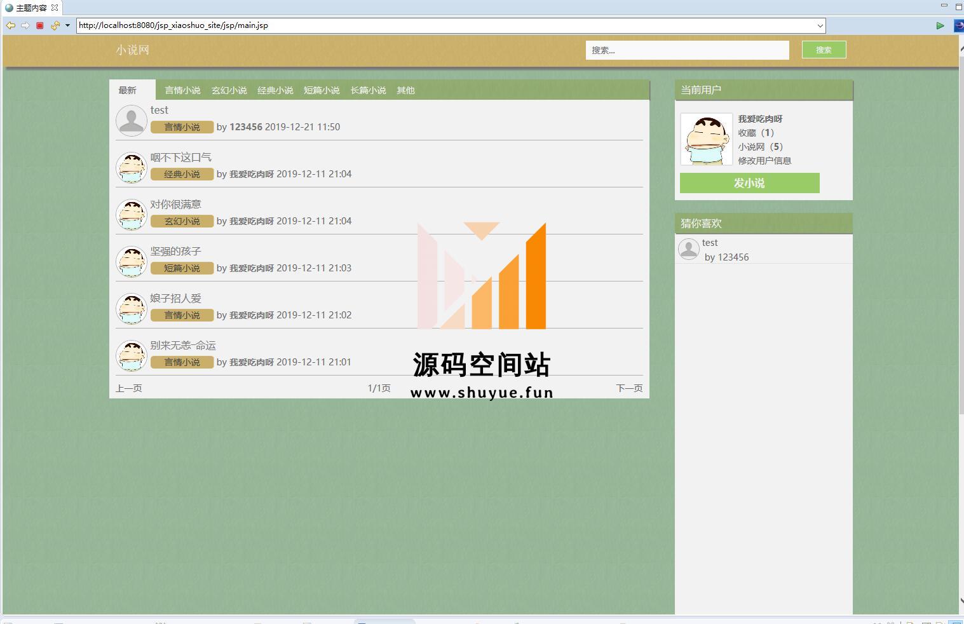Click the red stop loading icon
The width and height of the screenshot is (964, 624).
[40, 25]
